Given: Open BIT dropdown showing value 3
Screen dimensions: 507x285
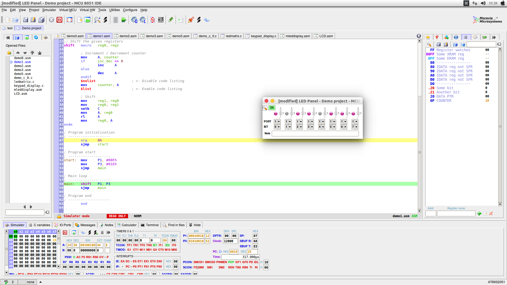Looking at the screenshot, I should 310,127.
